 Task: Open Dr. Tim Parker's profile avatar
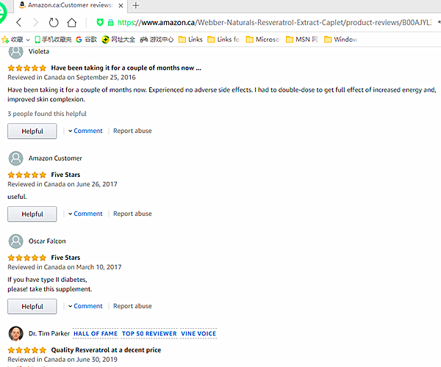pos(15,334)
